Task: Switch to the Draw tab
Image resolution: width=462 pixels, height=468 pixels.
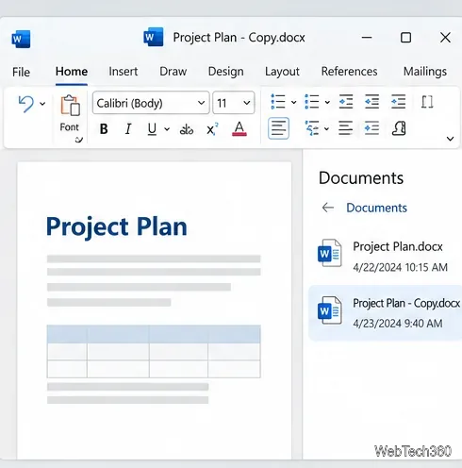Action: tap(173, 72)
